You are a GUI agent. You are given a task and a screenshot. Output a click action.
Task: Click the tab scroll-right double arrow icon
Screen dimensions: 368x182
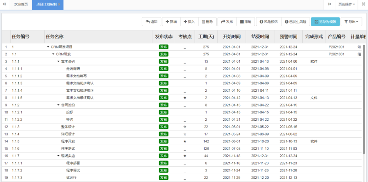click(x=330, y=4)
